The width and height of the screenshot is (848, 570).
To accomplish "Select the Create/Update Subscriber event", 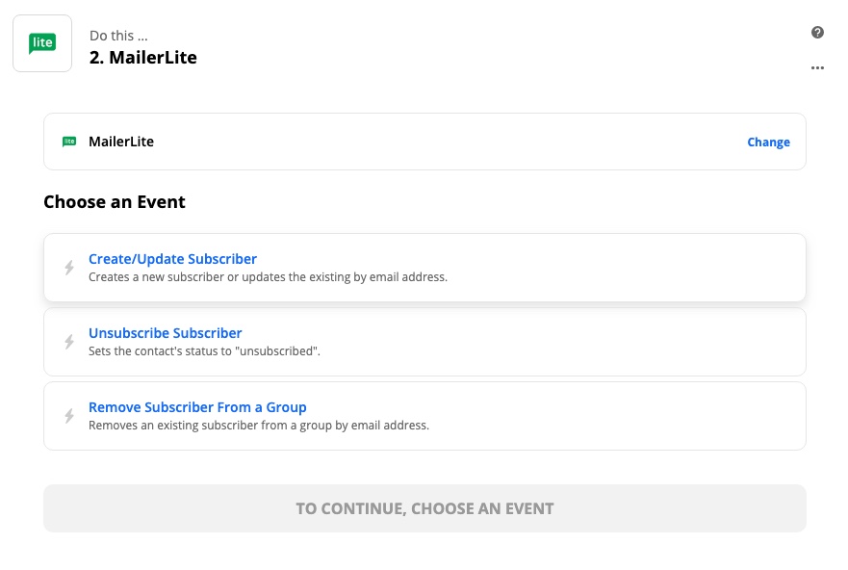I will pyautogui.click(x=172, y=259).
